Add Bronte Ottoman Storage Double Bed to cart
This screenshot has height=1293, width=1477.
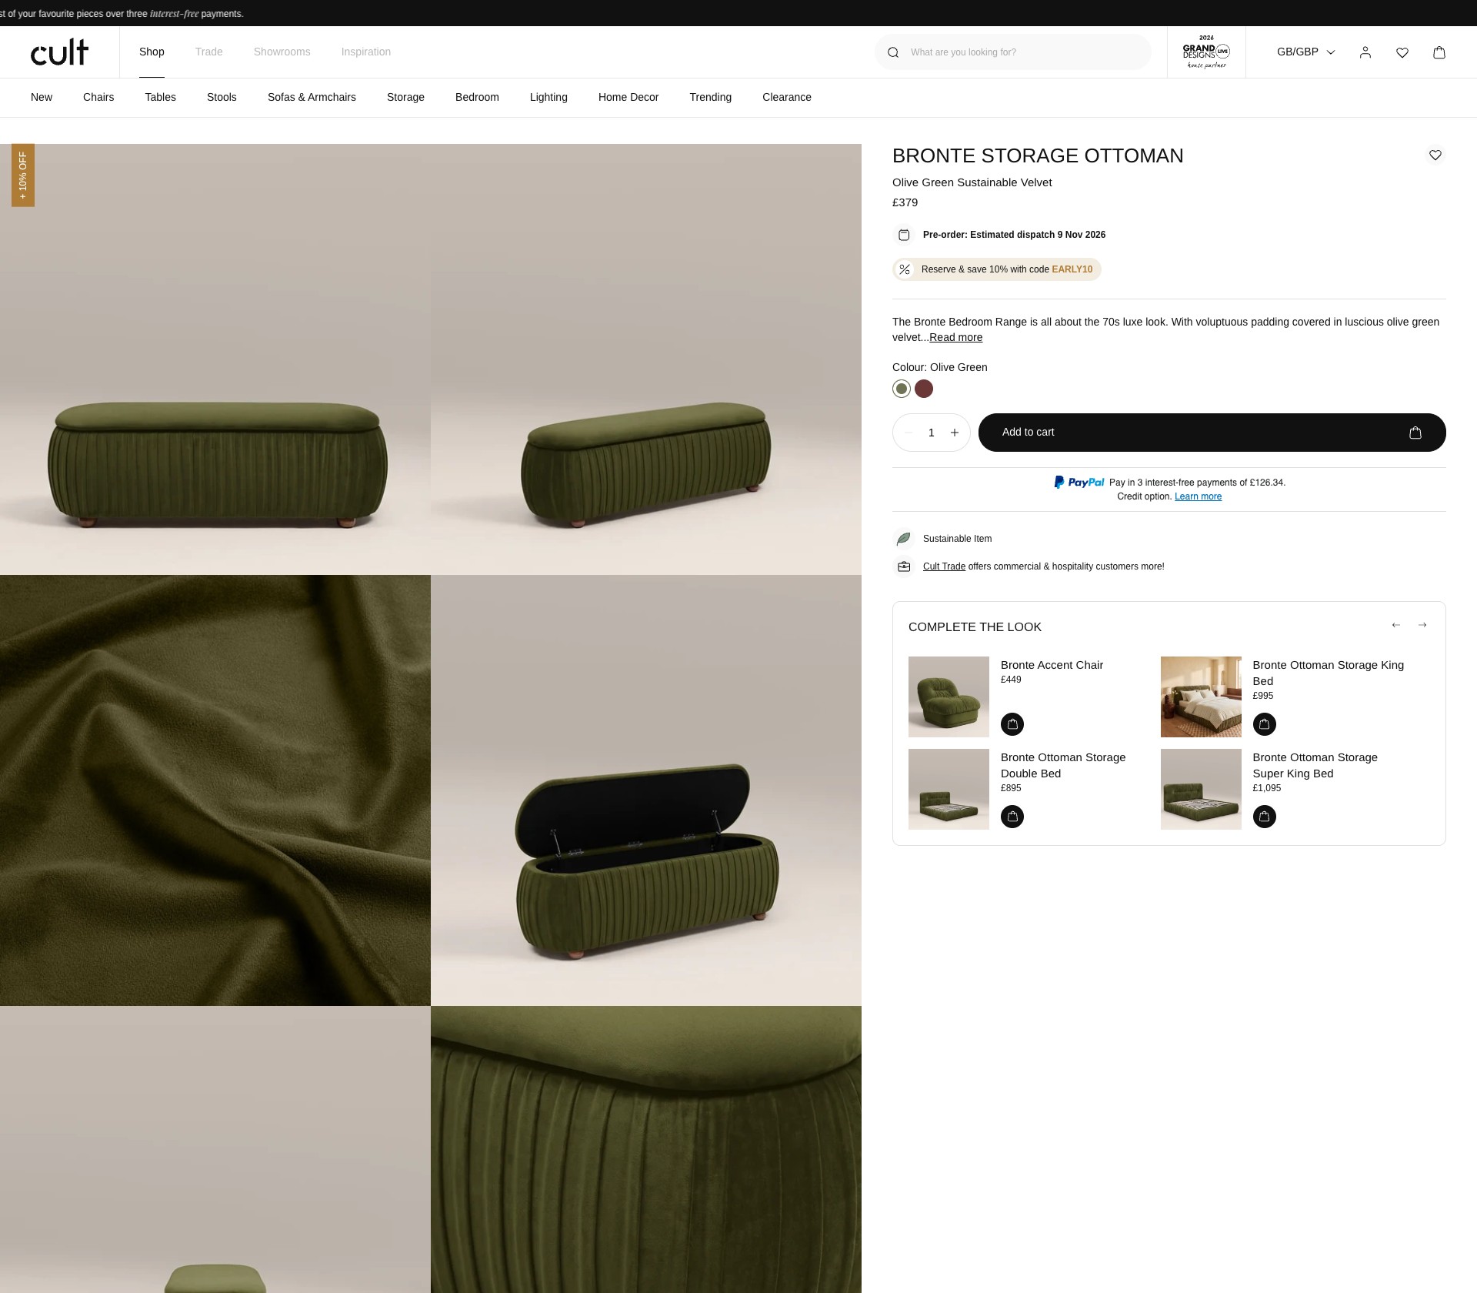coord(1012,817)
